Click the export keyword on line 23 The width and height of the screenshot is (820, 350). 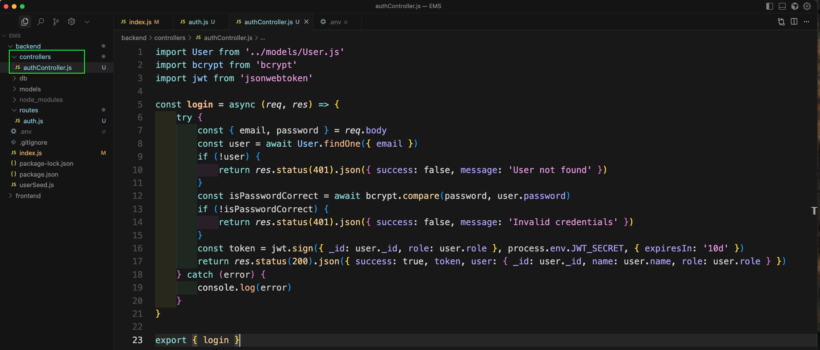[171, 340]
